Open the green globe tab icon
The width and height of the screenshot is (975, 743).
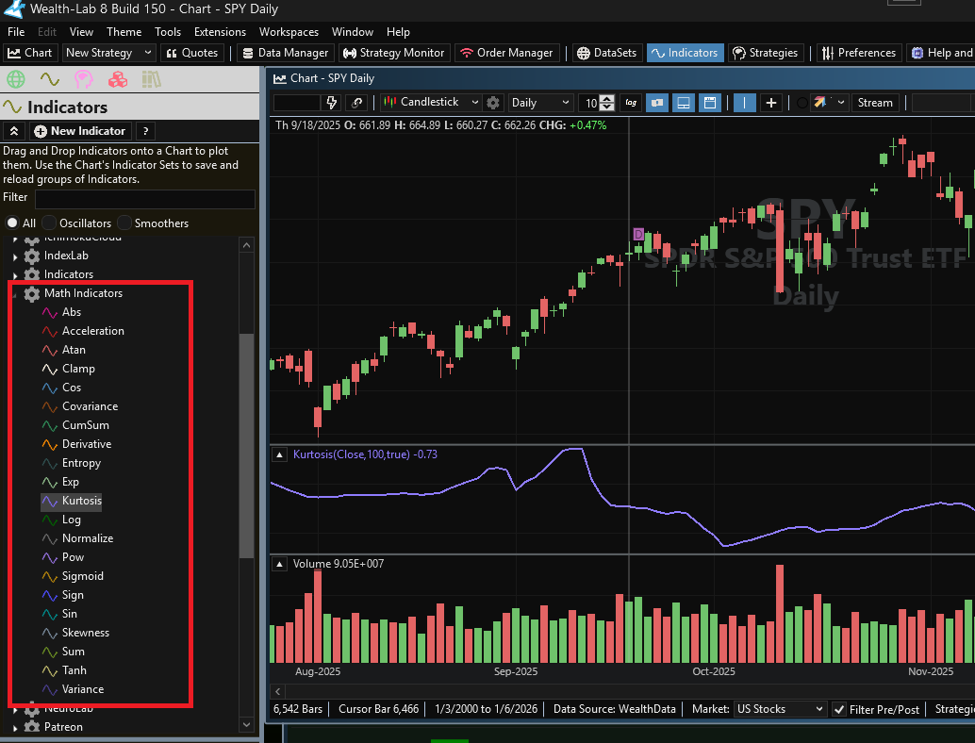(15, 79)
